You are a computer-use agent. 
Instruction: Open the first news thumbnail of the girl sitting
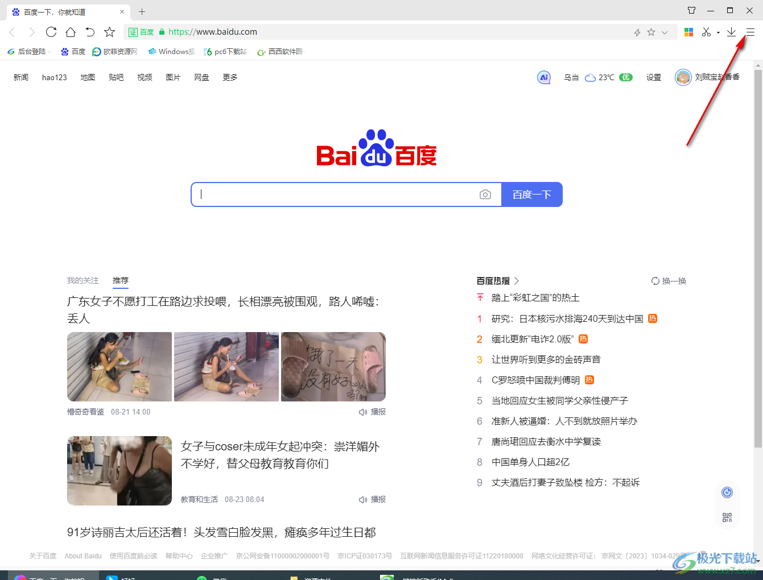[x=119, y=367]
